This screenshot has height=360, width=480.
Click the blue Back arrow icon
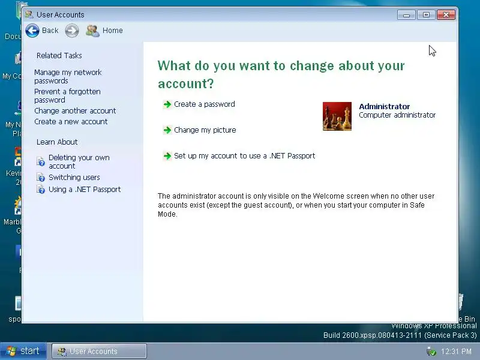point(32,31)
